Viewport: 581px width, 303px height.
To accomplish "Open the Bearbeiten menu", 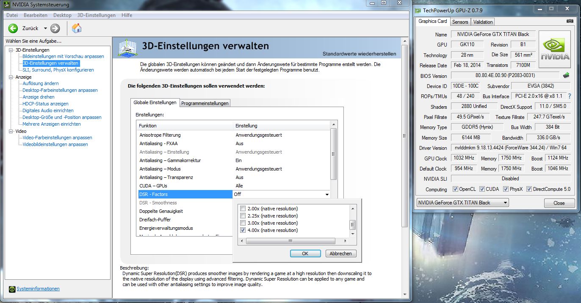I will tap(36, 15).
